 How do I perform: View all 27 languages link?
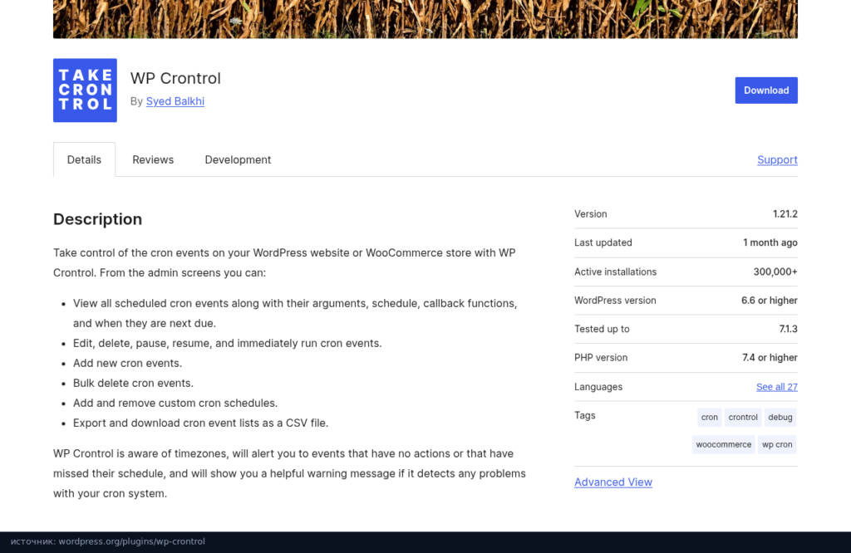click(x=777, y=387)
